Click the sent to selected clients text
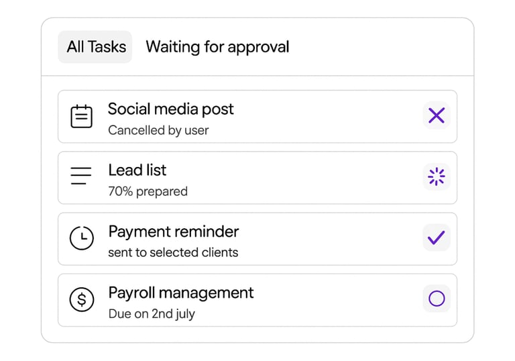This screenshot has width=515, height=361. pos(173,252)
